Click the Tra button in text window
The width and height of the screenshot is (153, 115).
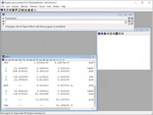click(x=37, y=60)
